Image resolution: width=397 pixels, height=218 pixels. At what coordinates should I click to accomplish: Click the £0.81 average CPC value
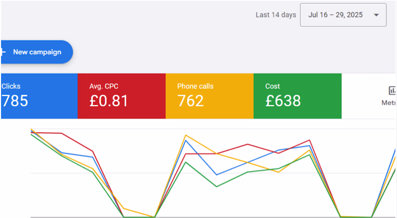click(109, 101)
